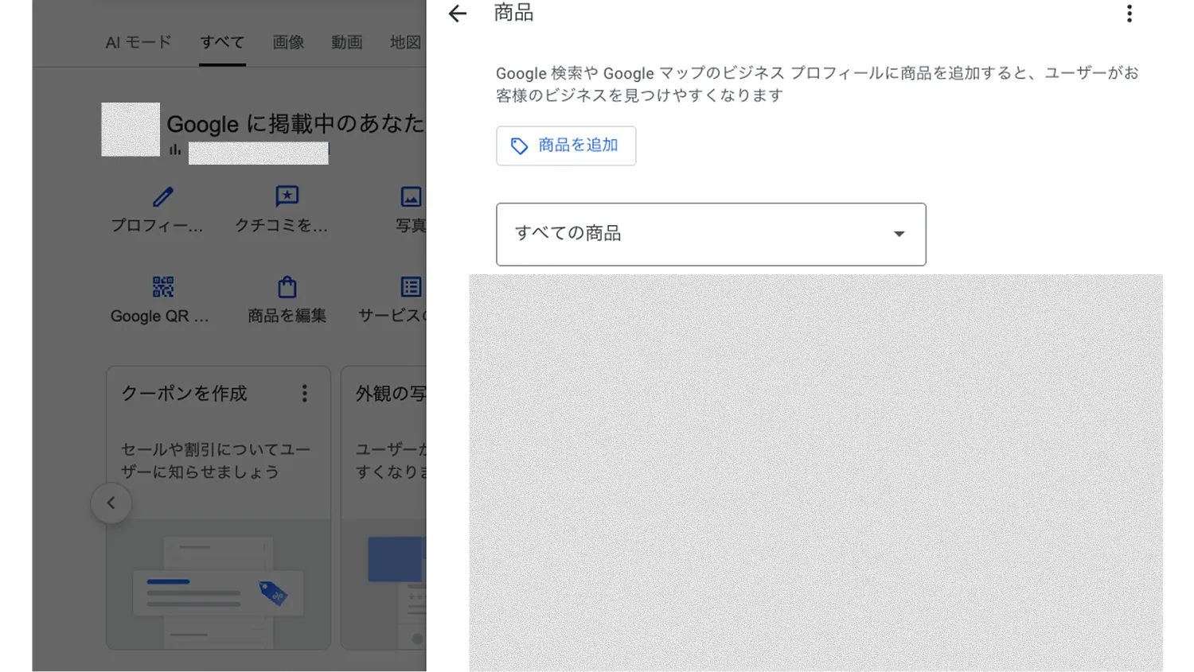Image resolution: width=1194 pixels, height=672 pixels.
Task: Click the performance bar chart icon
Action: [174, 148]
